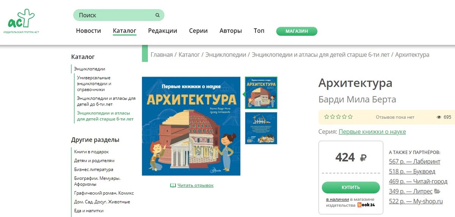Viewport: 455px width, 217px height.
Task: Open the Бизнес литература section
Action: [94, 170]
